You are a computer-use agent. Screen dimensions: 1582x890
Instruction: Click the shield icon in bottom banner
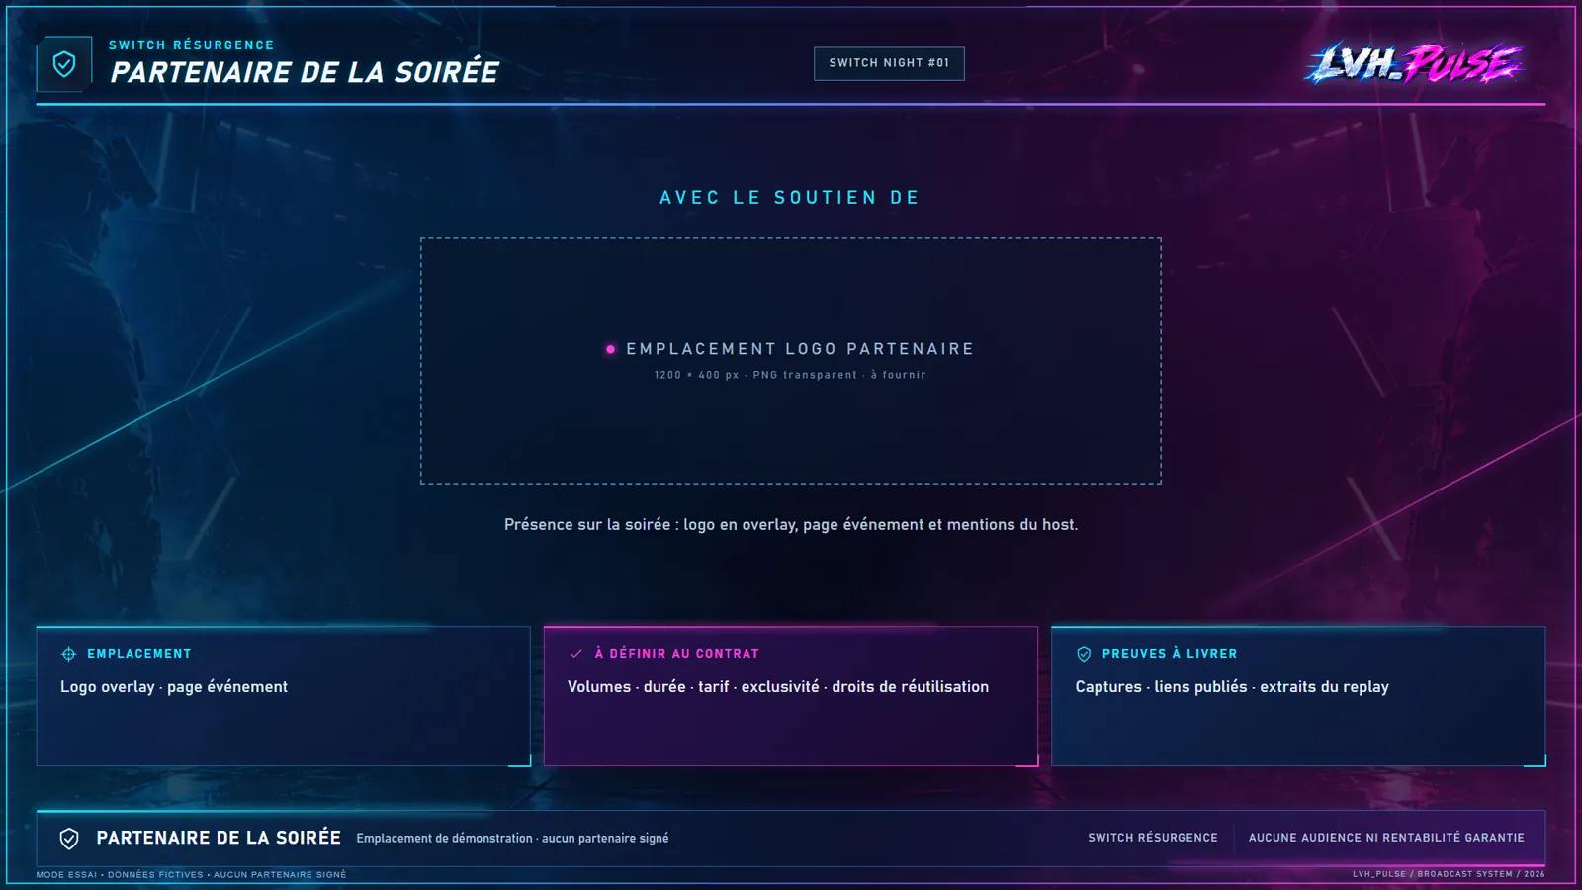(69, 839)
